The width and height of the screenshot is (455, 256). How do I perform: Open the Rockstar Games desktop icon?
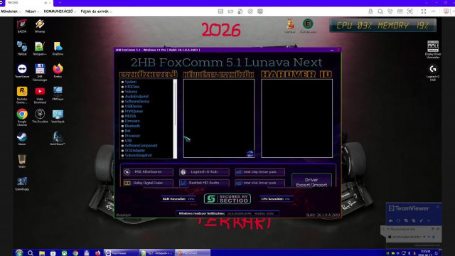(22, 95)
